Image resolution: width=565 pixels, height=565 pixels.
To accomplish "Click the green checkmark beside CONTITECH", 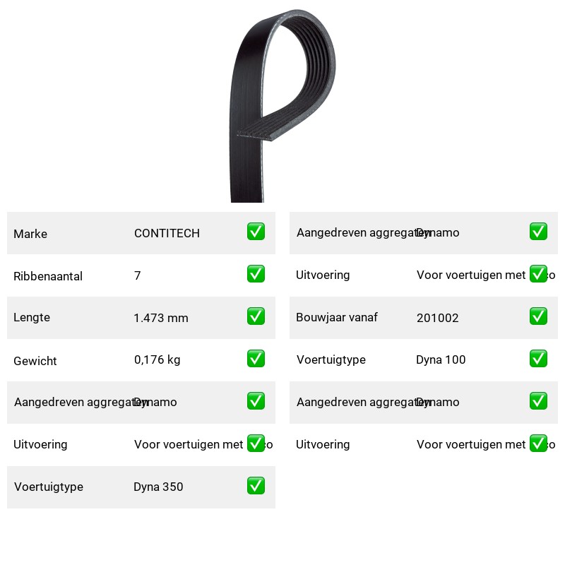I will pyautogui.click(x=256, y=232).
